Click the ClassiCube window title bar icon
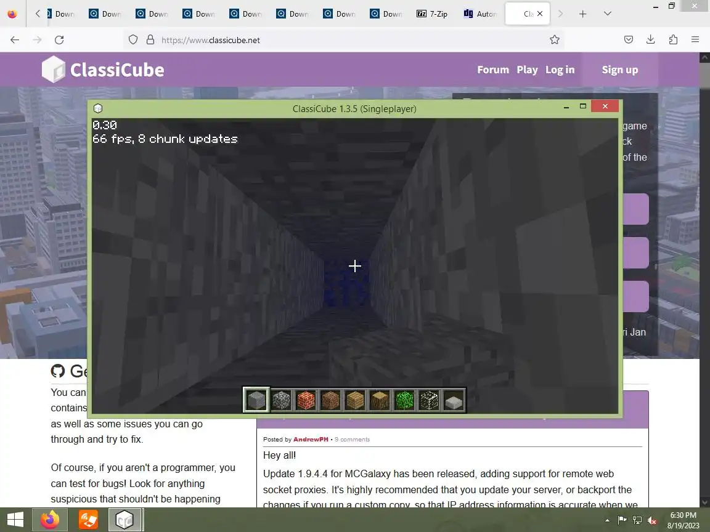 [98, 108]
